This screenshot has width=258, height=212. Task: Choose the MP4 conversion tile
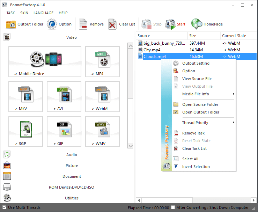coord(102,61)
